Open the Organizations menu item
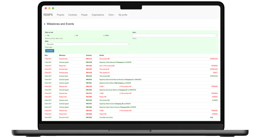This screenshot has height=138, width=260. (x=98, y=15)
